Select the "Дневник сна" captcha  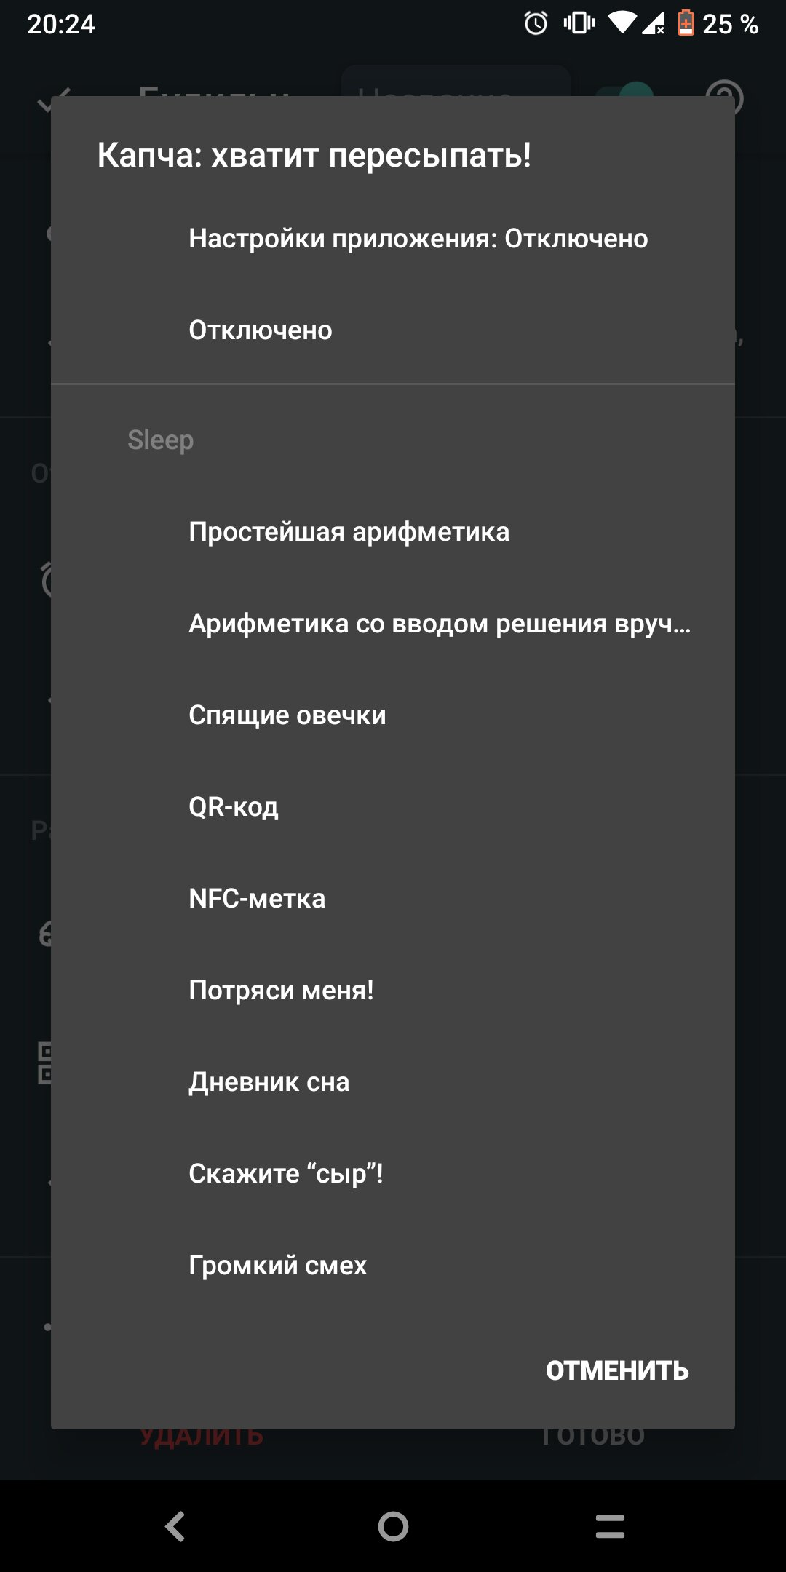(393, 1082)
